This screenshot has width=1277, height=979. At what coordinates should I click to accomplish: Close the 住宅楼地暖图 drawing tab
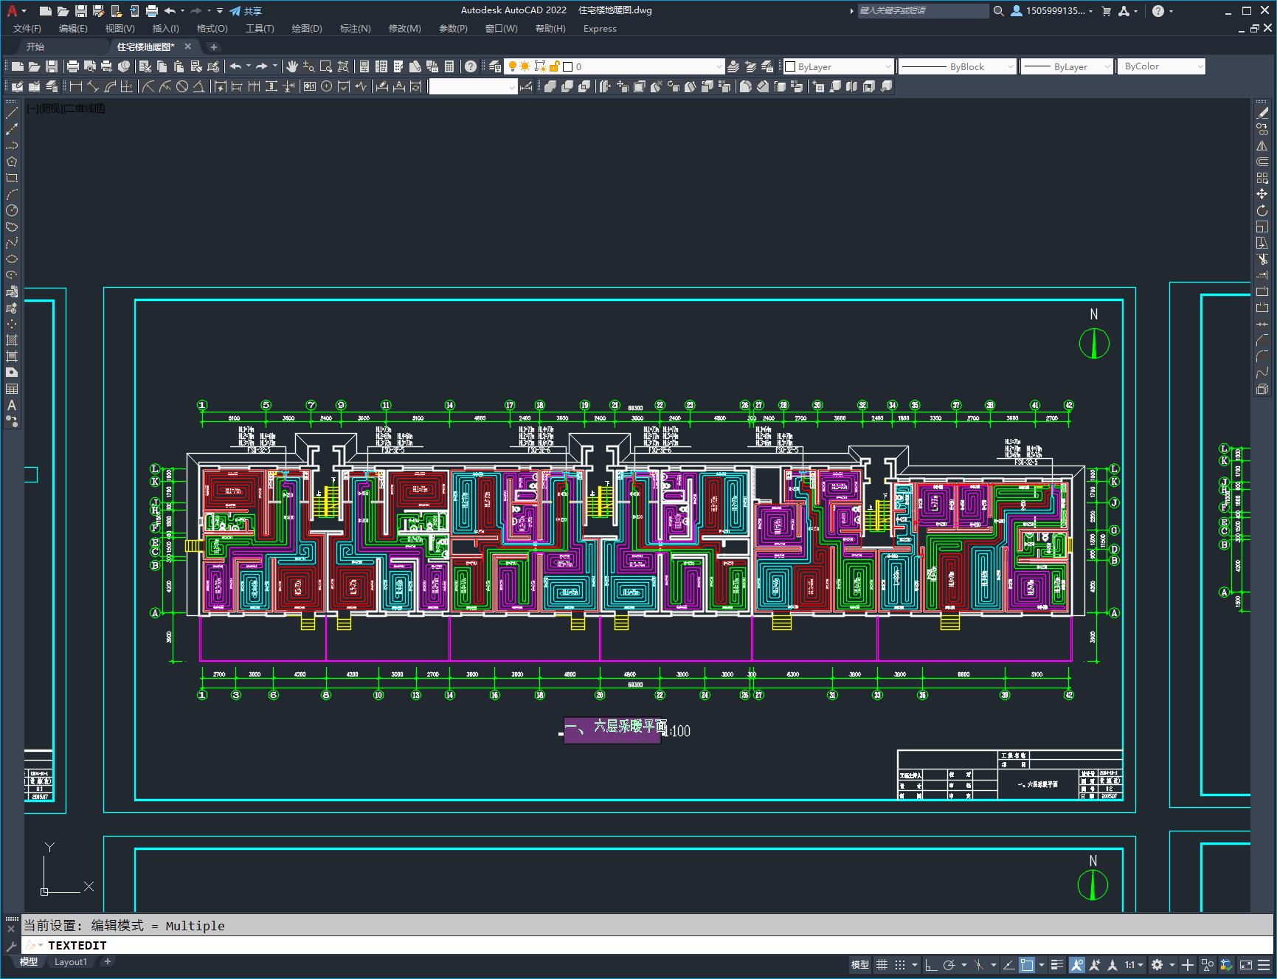pyautogui.click(x=187, y=46)
